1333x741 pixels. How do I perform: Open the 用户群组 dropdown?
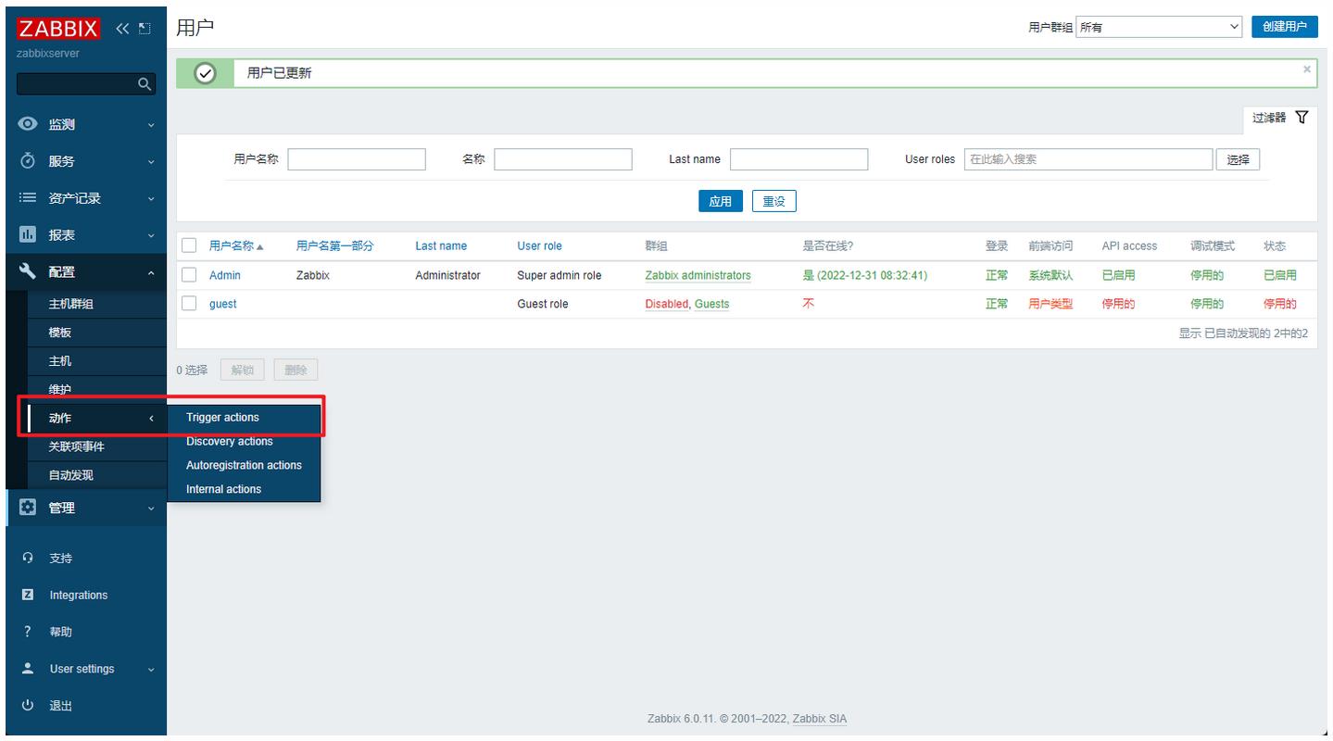1160,28
